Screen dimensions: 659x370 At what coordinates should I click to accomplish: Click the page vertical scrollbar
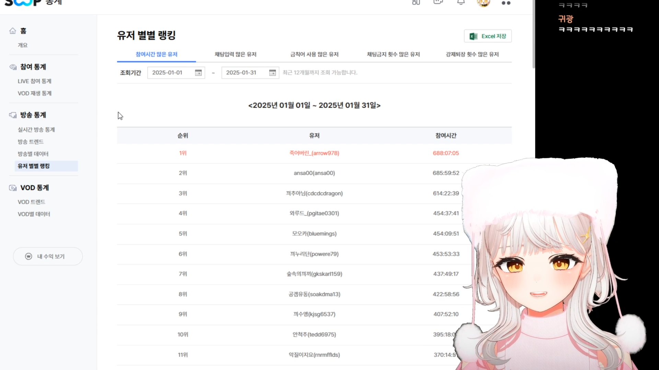(x=533, y=34)
